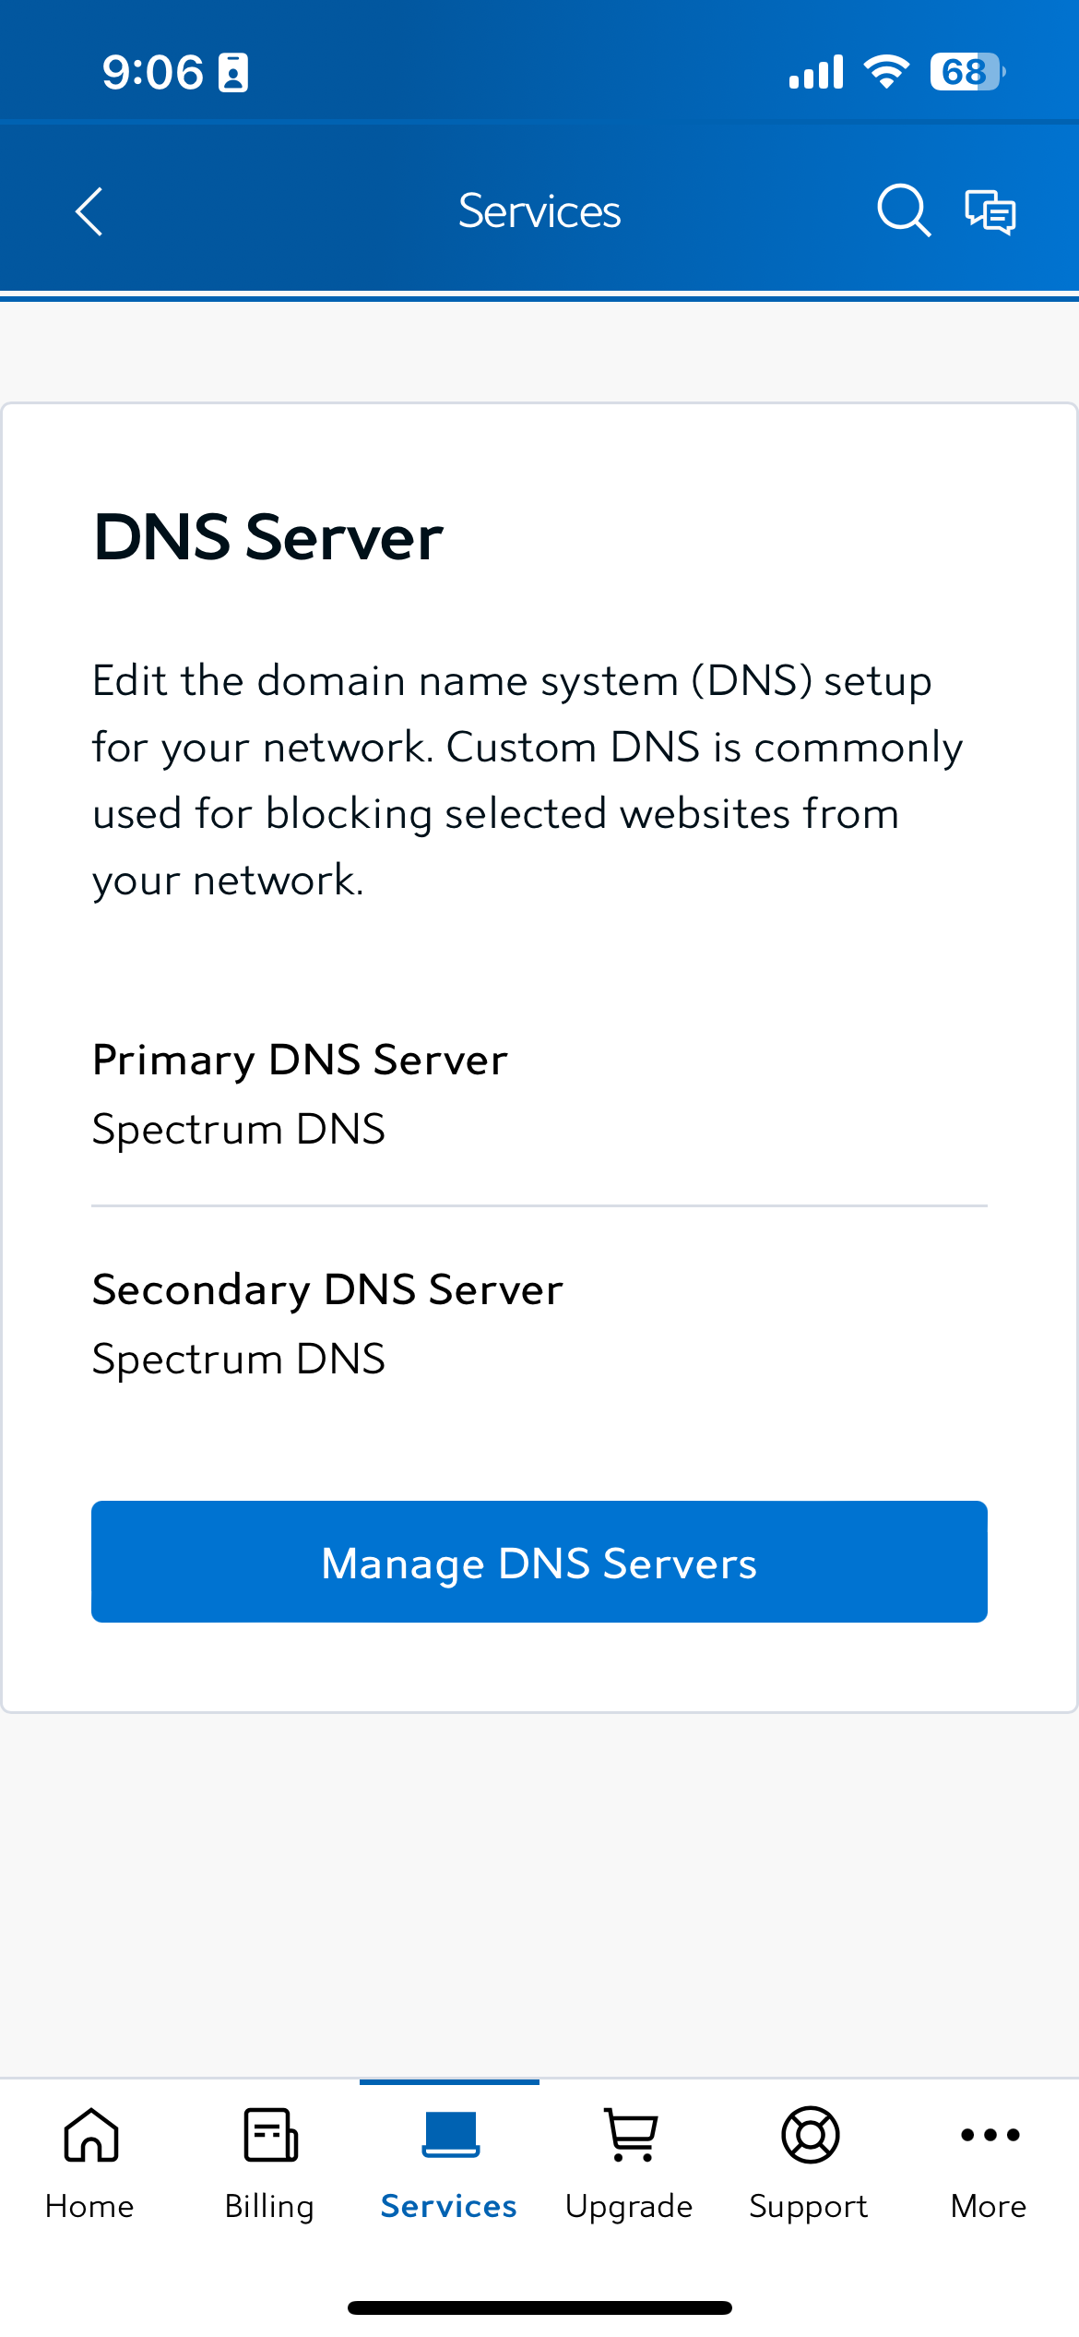
Task: Tap the More three-dots icon
Action: click(x=990, y=2134)
